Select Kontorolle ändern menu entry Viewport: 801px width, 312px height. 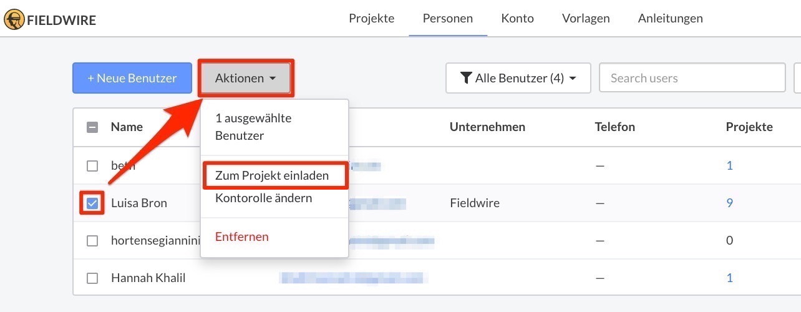(264, 198)
